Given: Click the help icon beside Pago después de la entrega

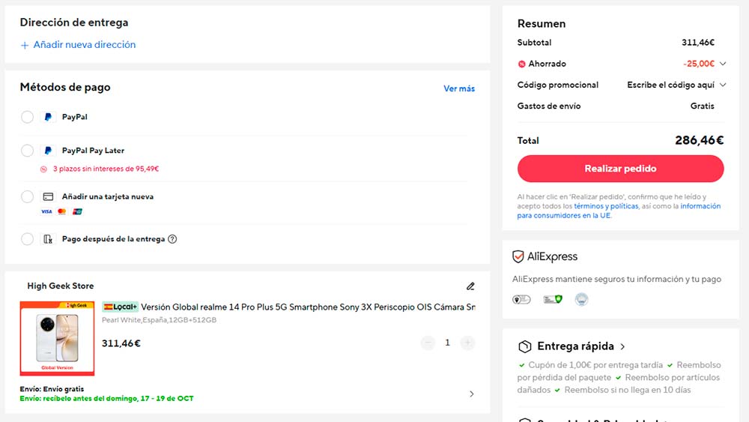Looking at the screenshot, I should [172, 239].
